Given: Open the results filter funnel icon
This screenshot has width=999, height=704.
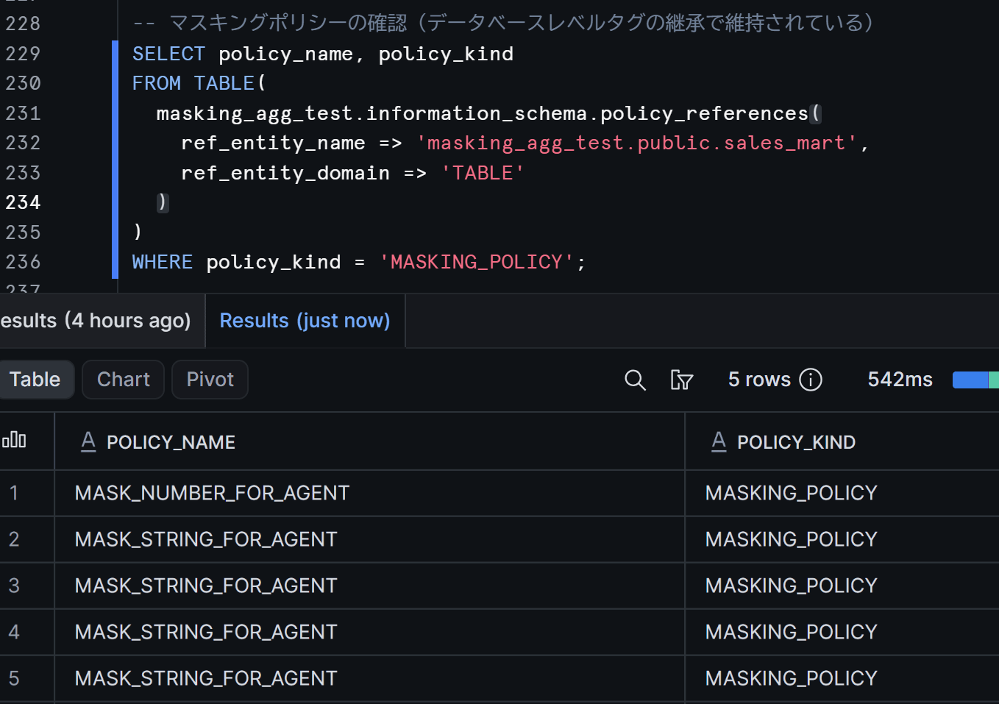Looking at the screenshot, I should pyautogui.click(x=681, y=380).
